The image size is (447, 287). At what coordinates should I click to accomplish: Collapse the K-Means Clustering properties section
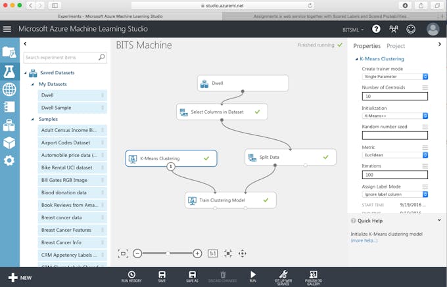(356, 59)
